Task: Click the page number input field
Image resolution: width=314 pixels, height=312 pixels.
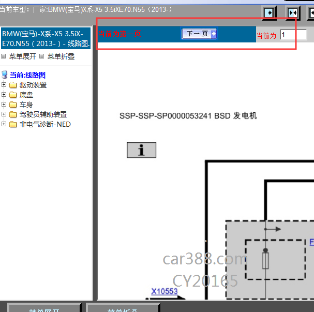Action: [x=293, y=35]
